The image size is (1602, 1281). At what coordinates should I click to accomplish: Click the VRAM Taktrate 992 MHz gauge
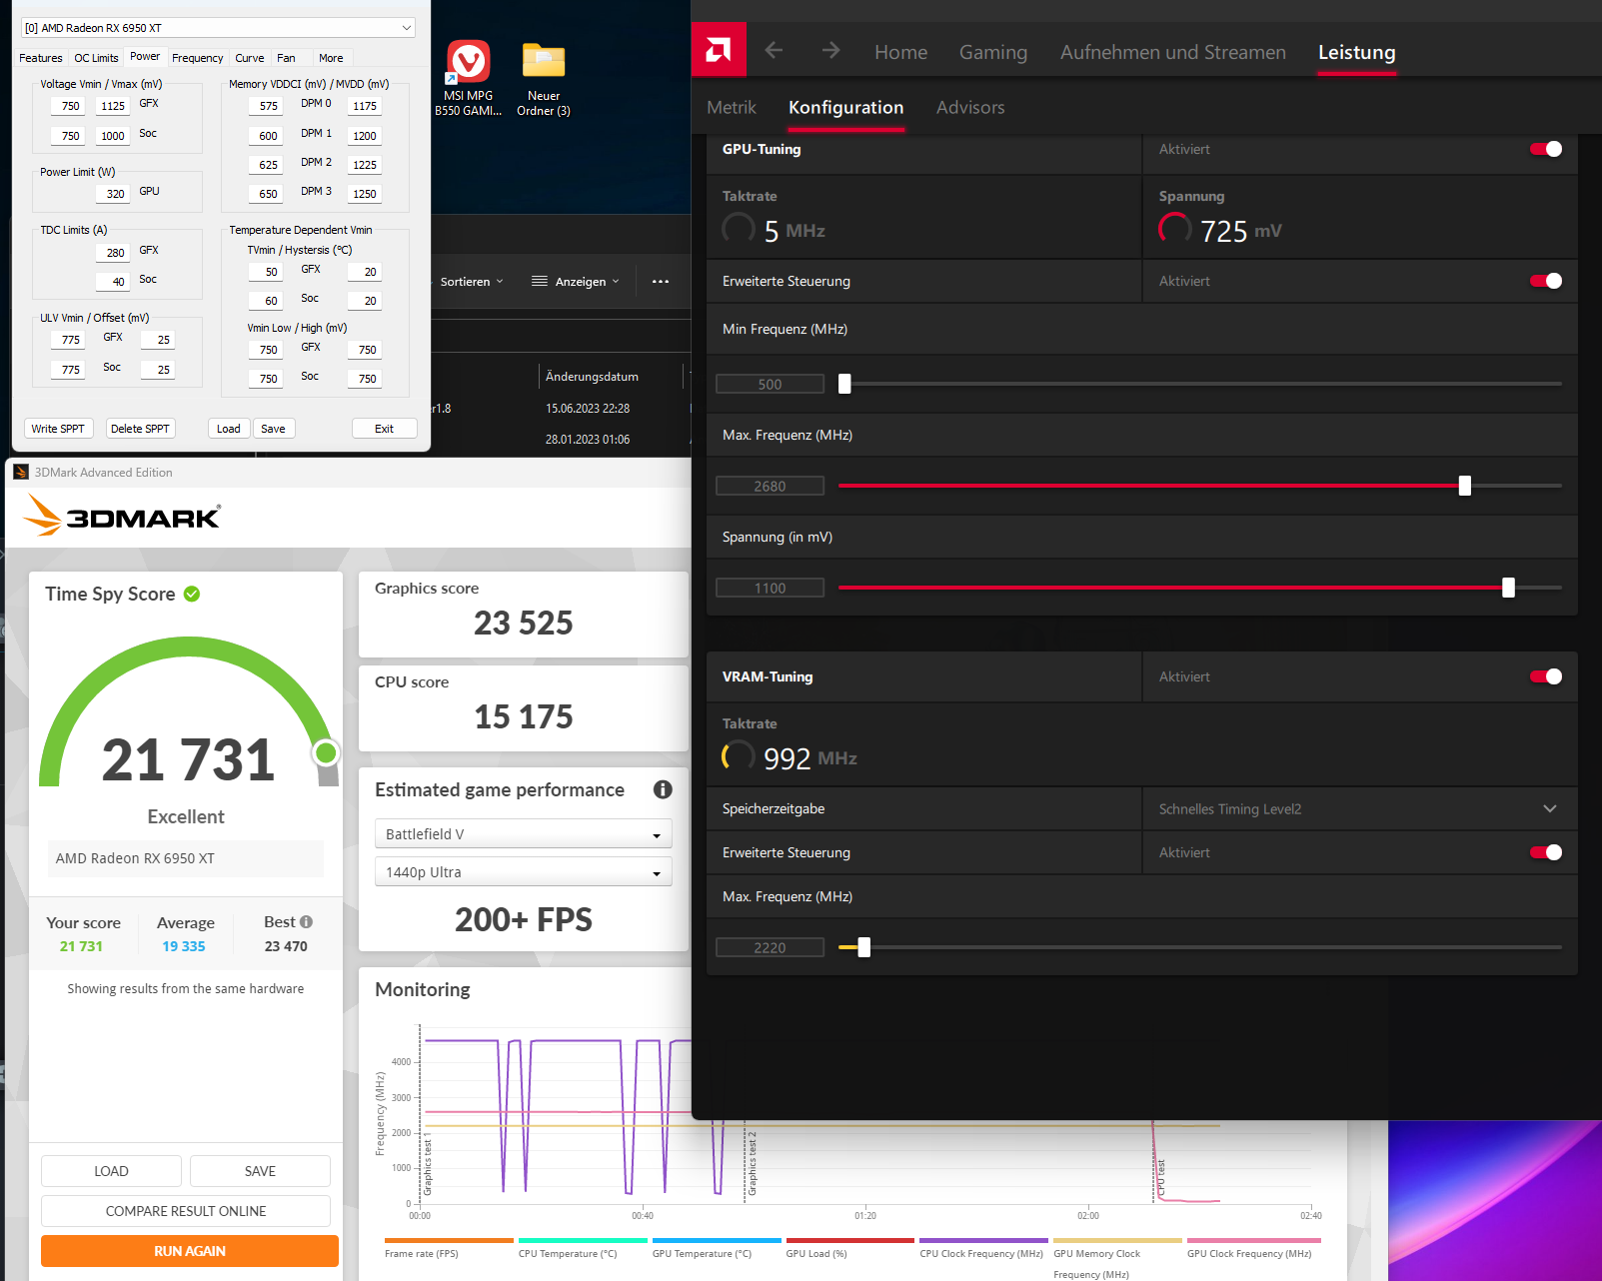[739, 756]
